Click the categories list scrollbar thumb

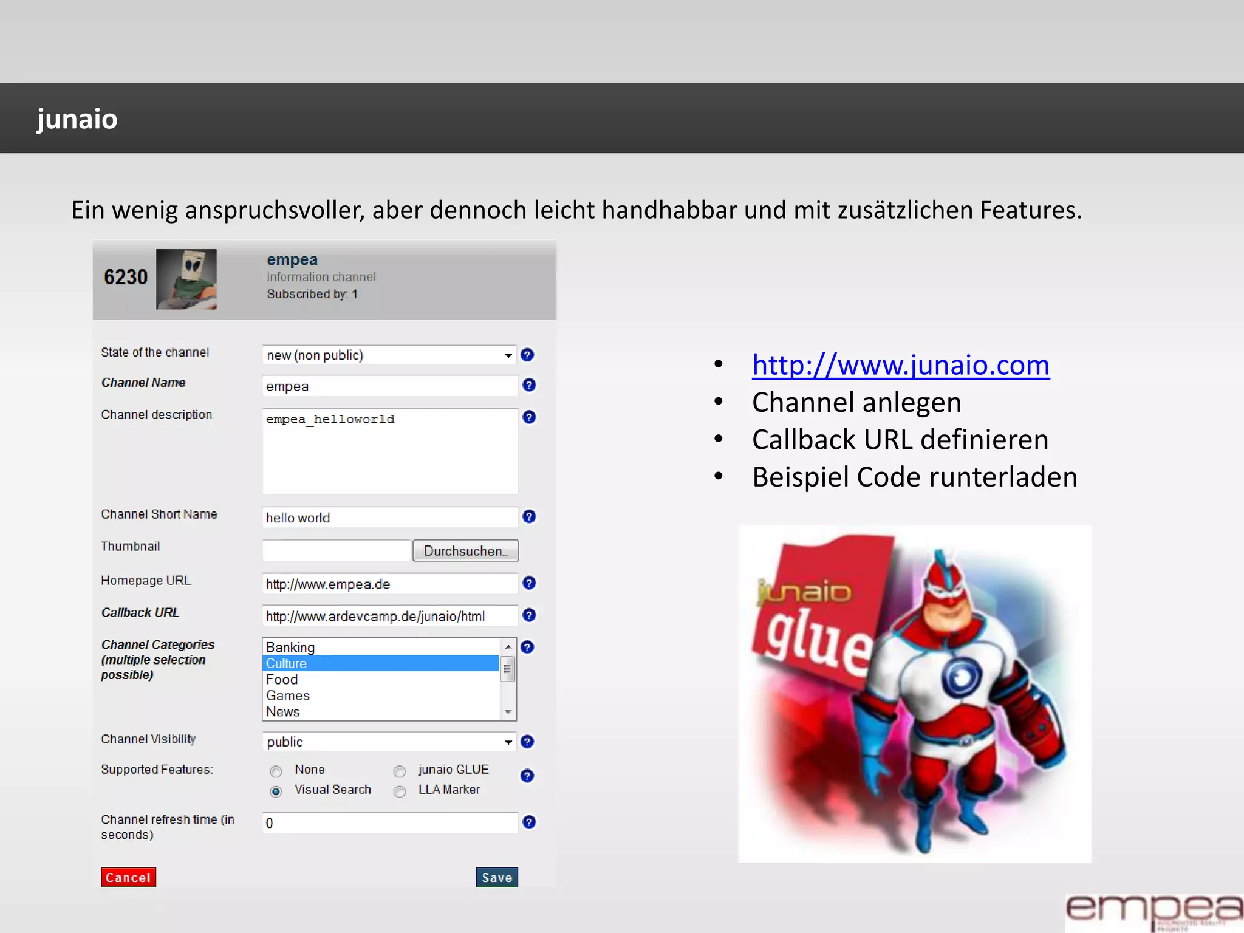(508, 669)
